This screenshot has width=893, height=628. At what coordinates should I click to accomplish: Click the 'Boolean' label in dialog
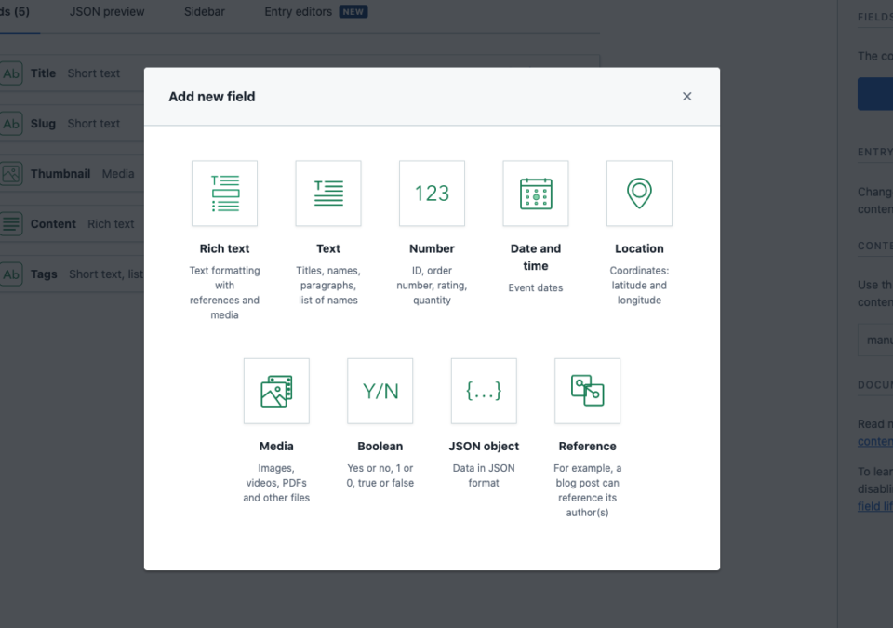pyautogui.click(x=380, y=447)
